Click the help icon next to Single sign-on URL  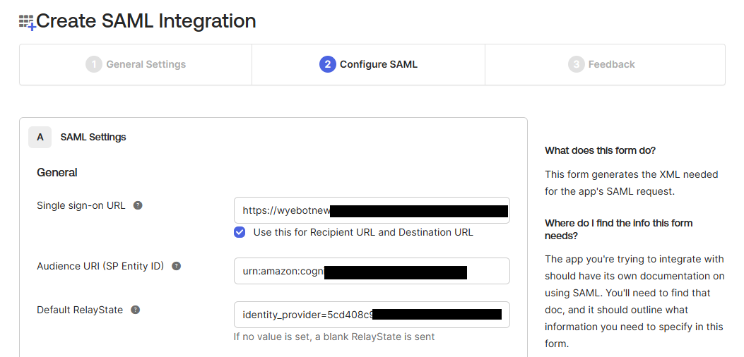[x=138, y=205]
